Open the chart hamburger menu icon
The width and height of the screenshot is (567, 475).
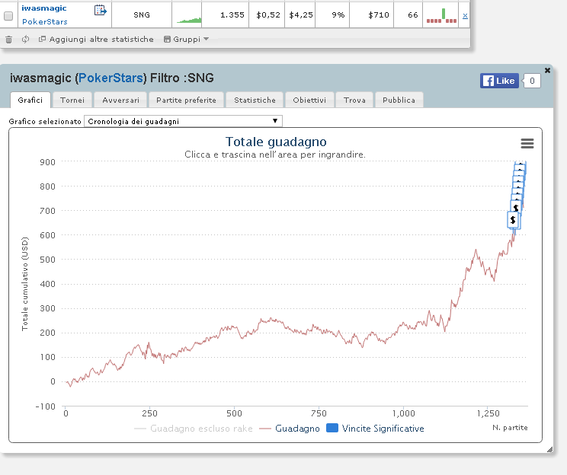pyautogui.click(x=527, y=143)
